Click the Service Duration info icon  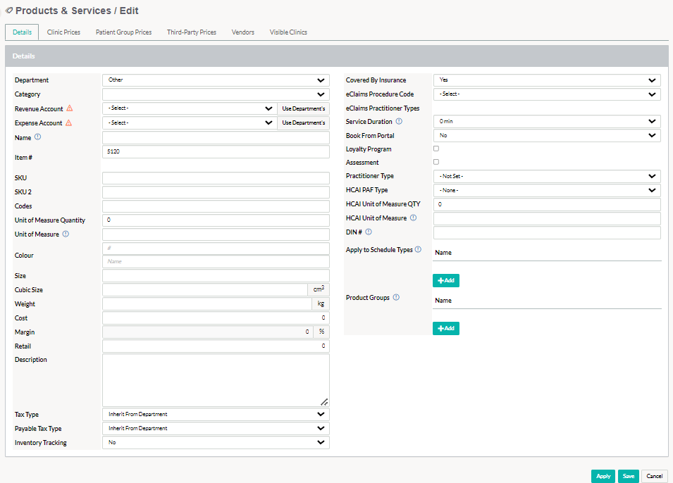click(399, 121)
